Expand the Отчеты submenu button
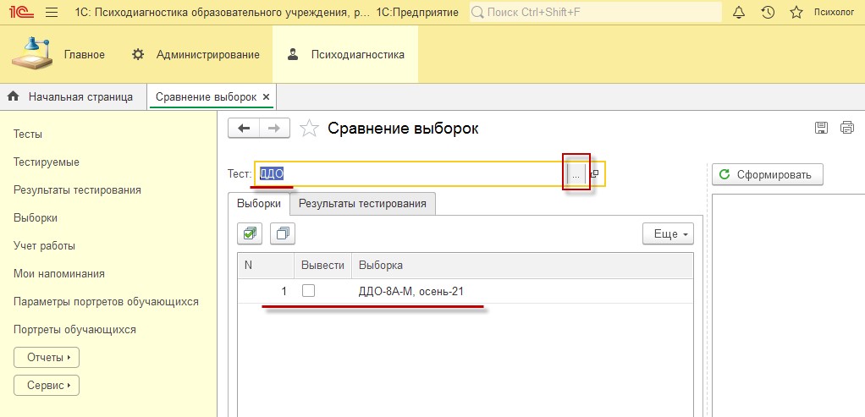This screenshot has width=865, height=417. pyautogui.click(x=47, y=358)
